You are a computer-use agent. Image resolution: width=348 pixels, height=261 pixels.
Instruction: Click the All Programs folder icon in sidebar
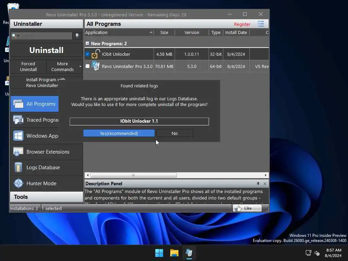pyautogui.click(x=18, y=104)
